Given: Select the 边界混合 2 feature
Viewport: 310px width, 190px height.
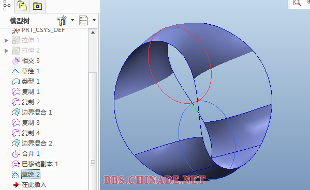Looking at the screenshot, I should click(x=37, y=143).
